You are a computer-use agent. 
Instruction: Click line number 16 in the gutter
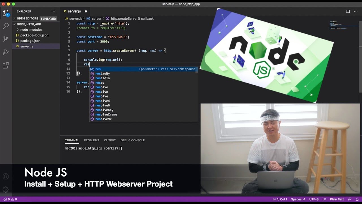(68, 92)
